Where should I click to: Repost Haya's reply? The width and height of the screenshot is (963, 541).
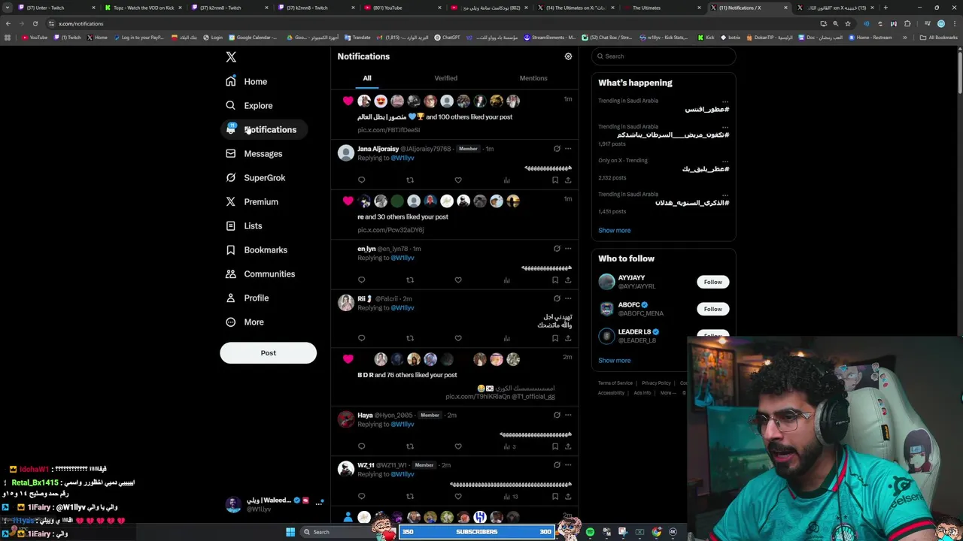410,446
